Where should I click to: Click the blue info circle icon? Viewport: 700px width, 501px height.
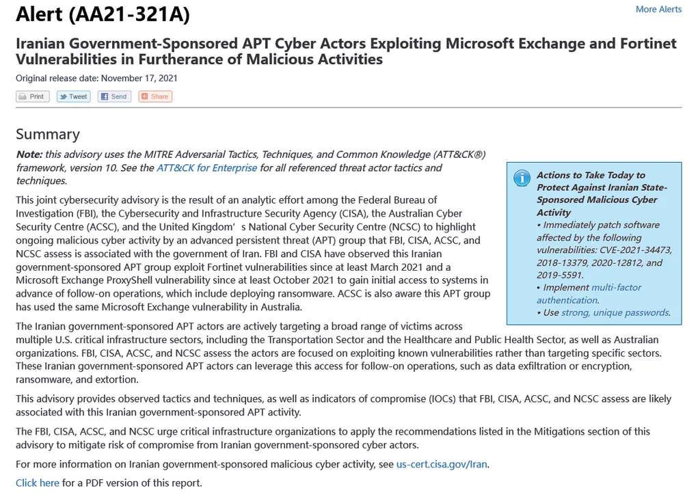tap(522, 178)
